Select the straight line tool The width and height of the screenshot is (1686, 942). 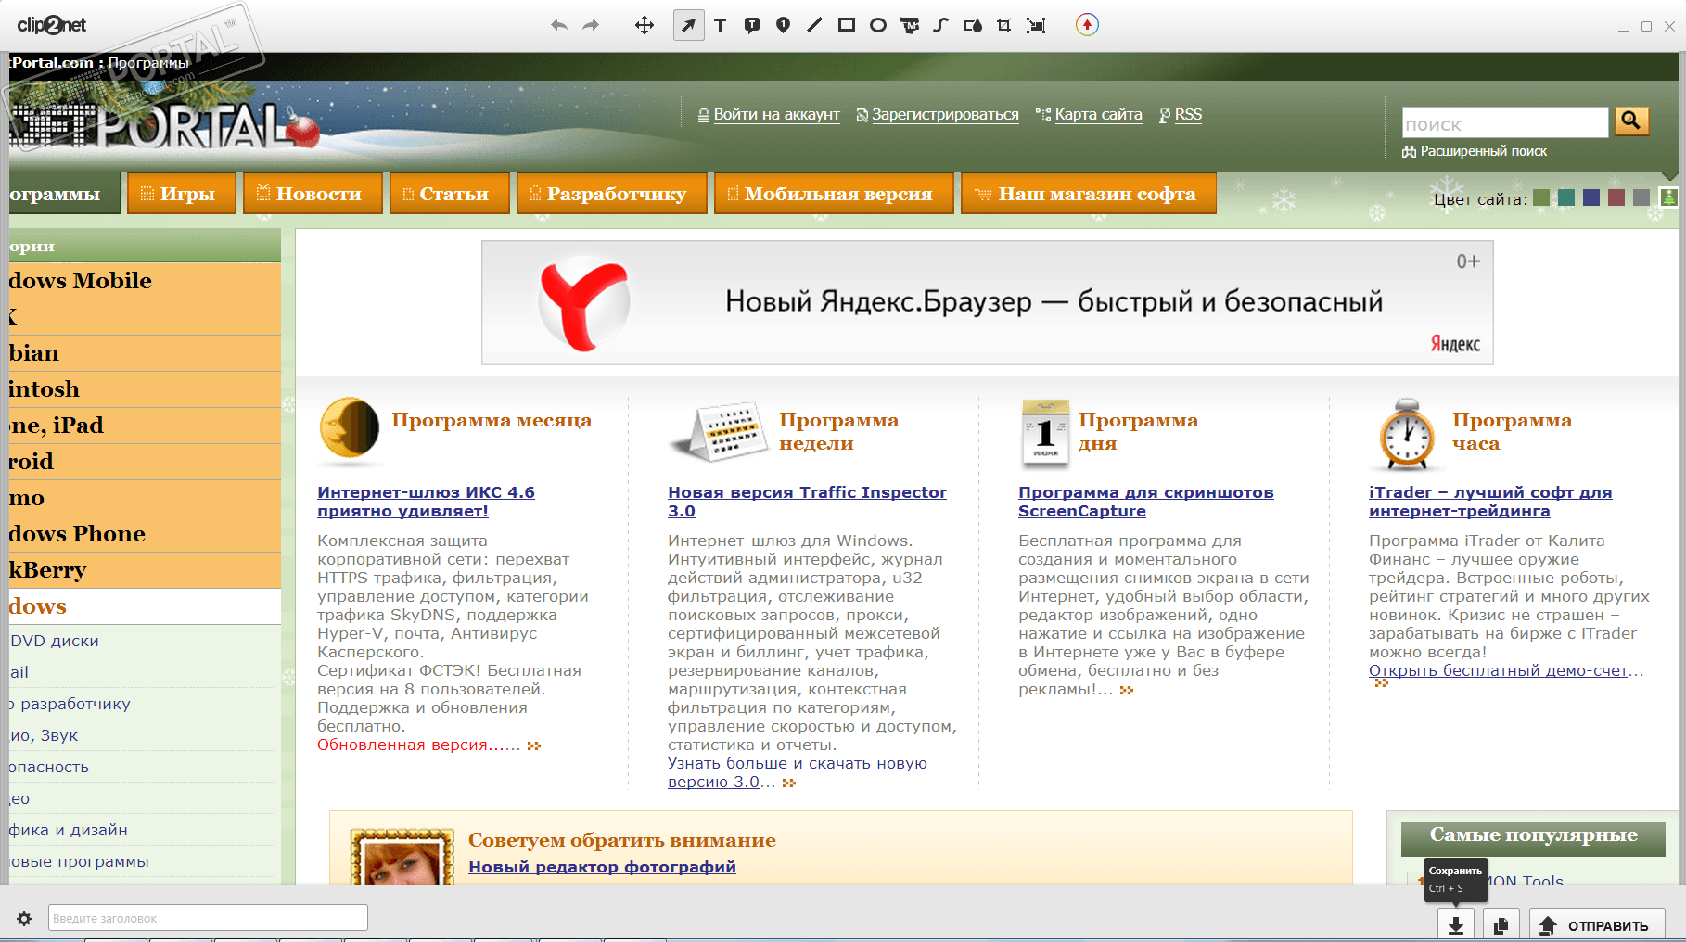pos(814,25)
